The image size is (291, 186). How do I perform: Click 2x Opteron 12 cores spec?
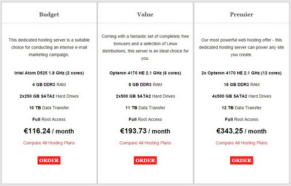pos(242,73)
